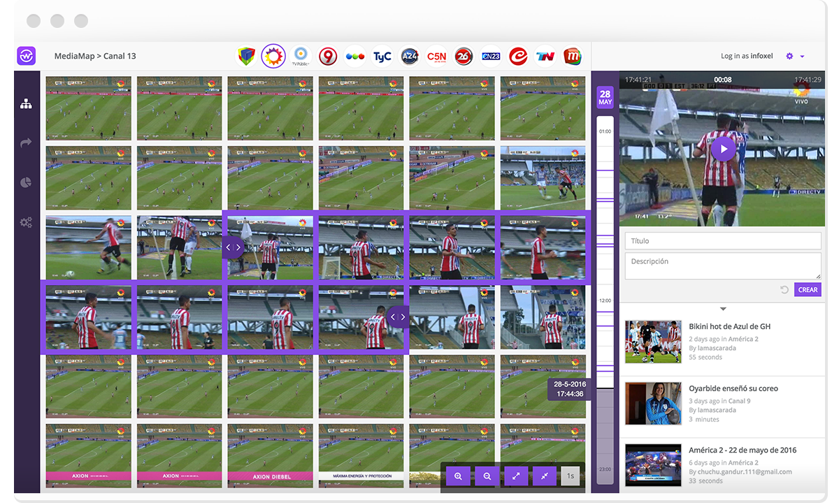Click chuchu.gandur author link
839x503 pixels.
tap(745, 472)
